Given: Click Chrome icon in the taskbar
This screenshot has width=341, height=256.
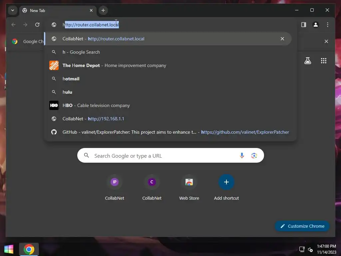Looking at the screenshot, I should coord(29,249).
